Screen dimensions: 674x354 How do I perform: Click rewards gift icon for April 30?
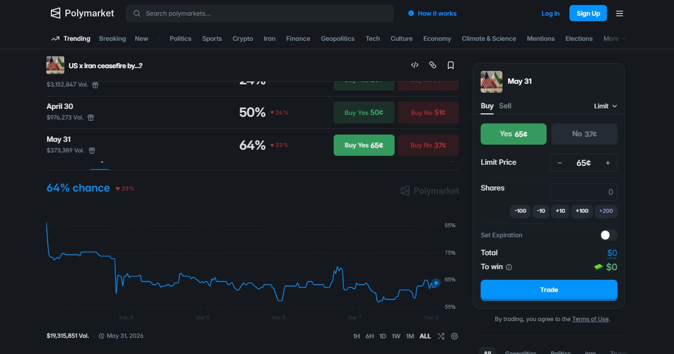click(x=91, y=118)
